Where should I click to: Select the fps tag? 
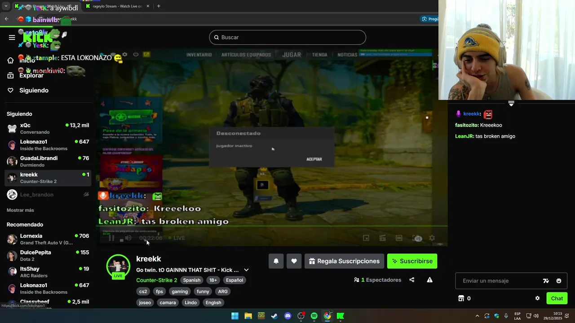pos(159,291)
